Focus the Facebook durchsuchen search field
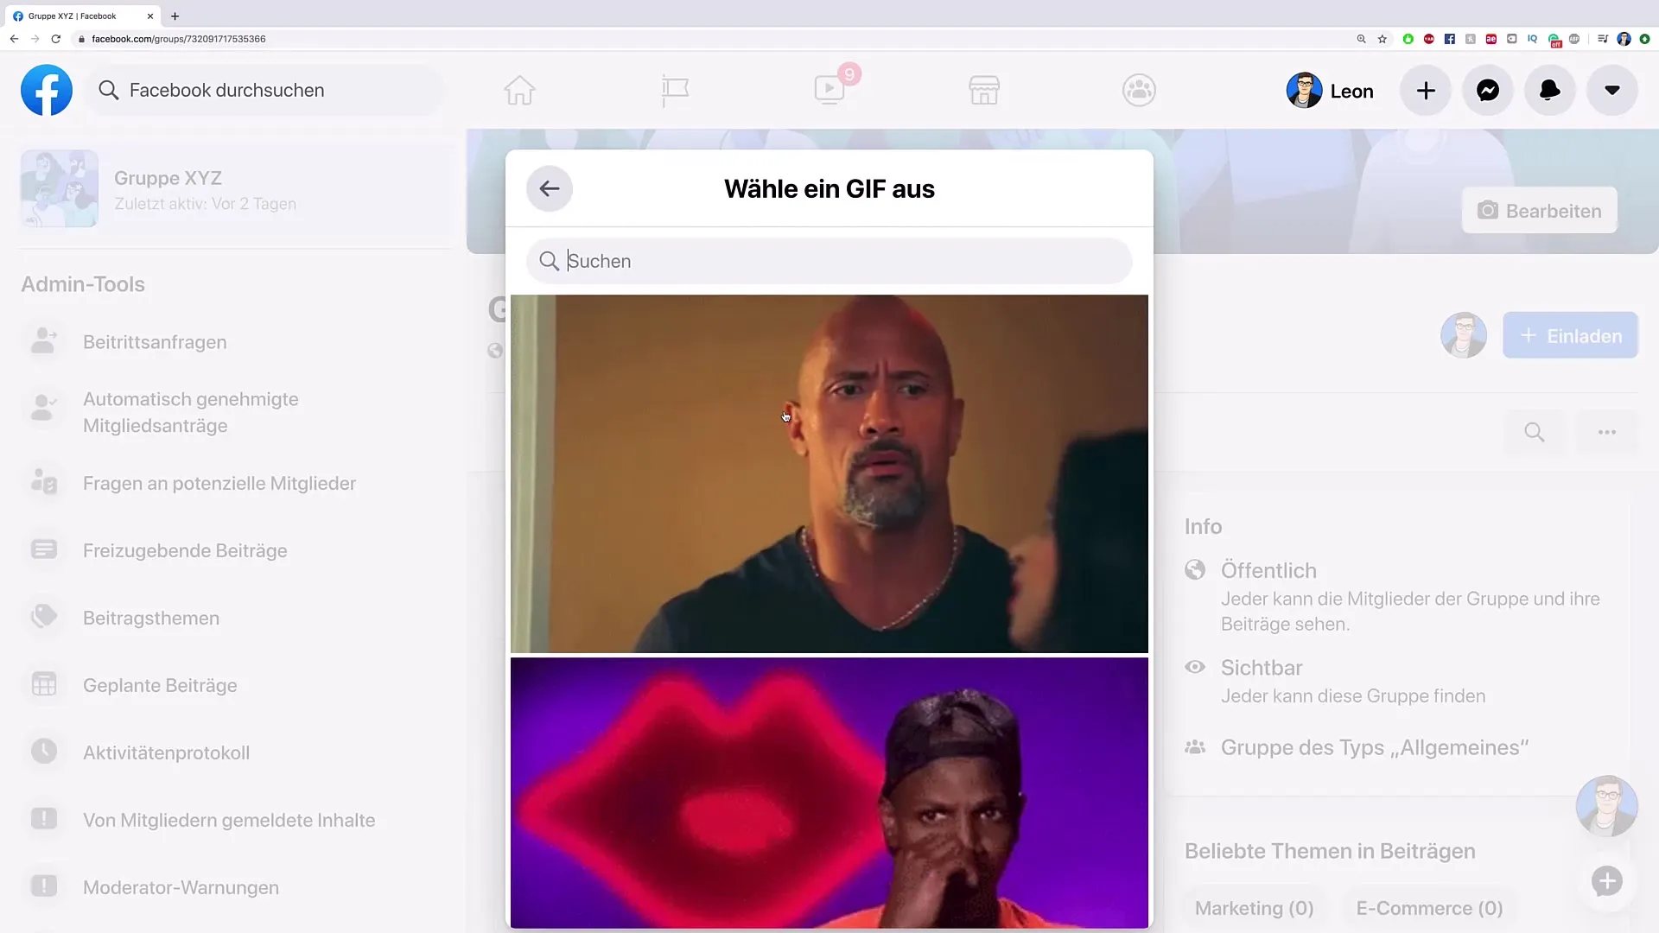The height and width of the screenshot is (933, 1659). [x=265, y=90]
